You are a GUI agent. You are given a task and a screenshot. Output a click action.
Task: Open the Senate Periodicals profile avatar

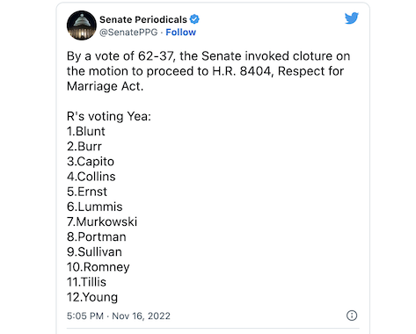tap(82, 25)
